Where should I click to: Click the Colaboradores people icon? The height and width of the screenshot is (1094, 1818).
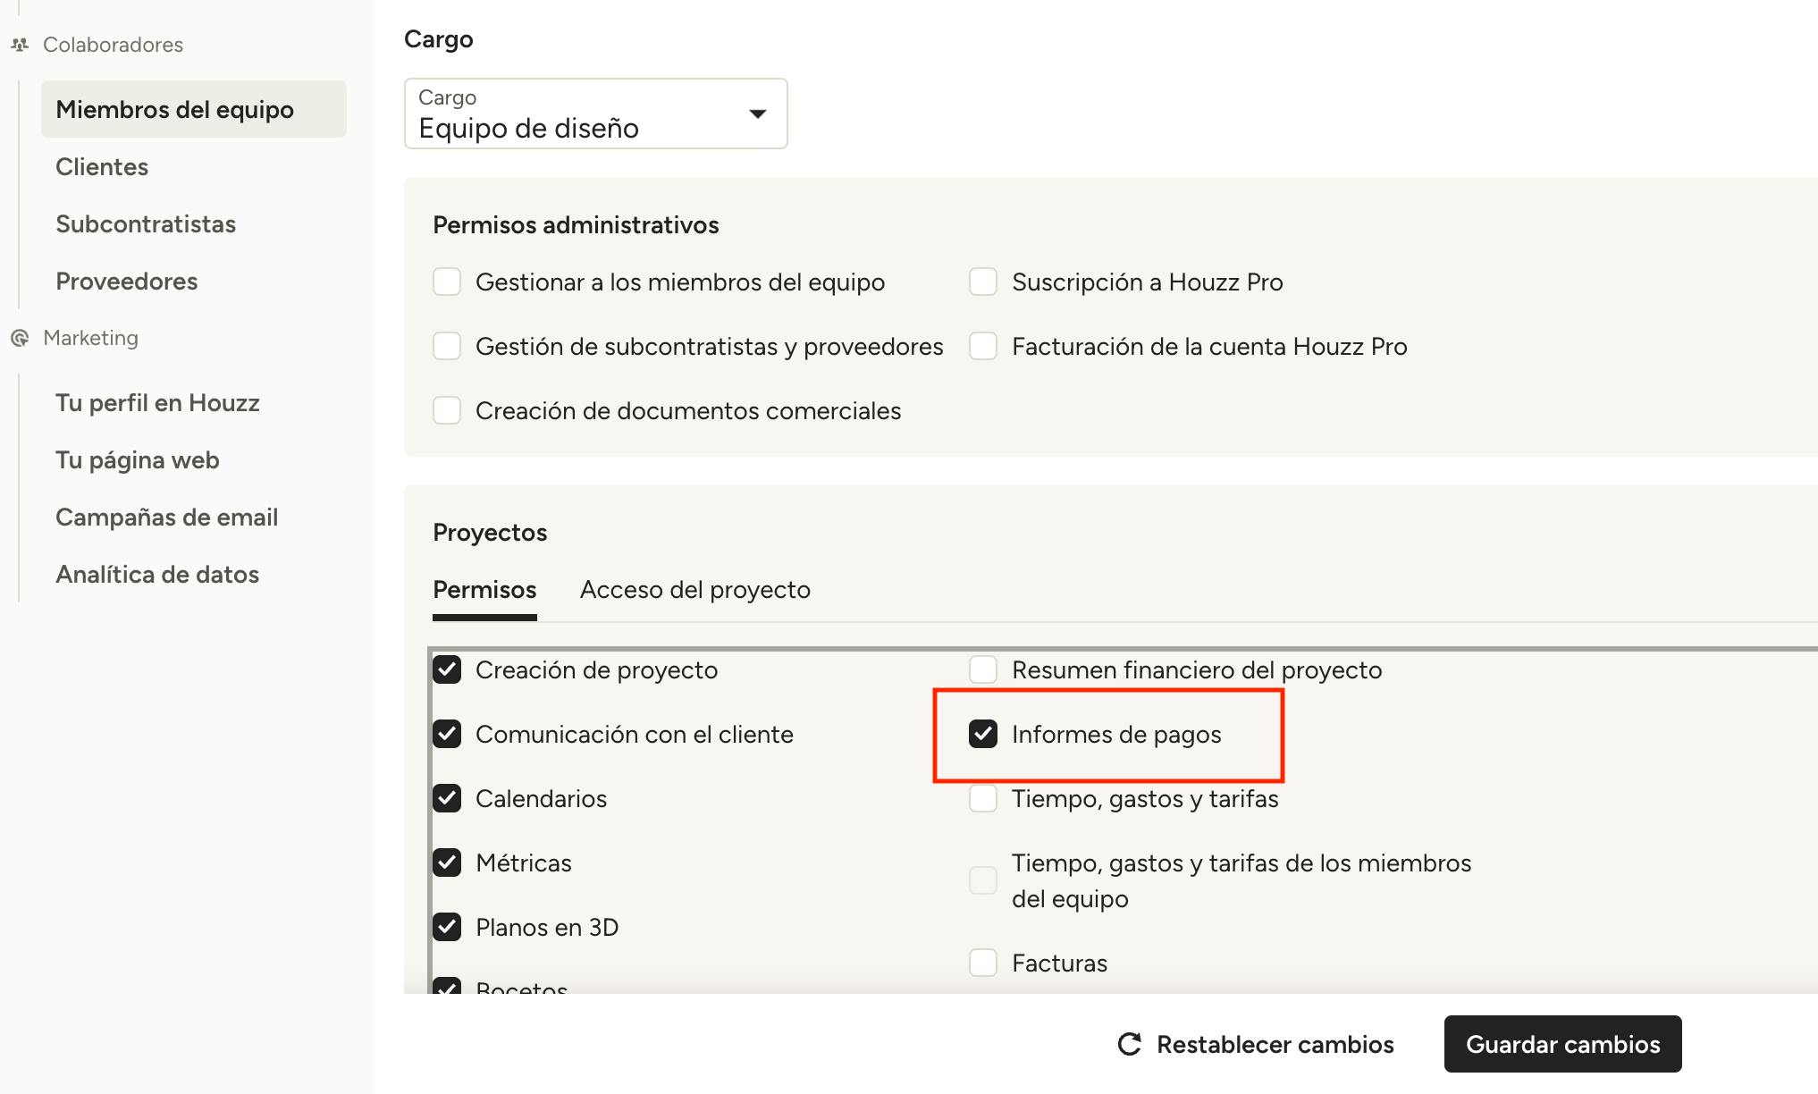point(20,45)
